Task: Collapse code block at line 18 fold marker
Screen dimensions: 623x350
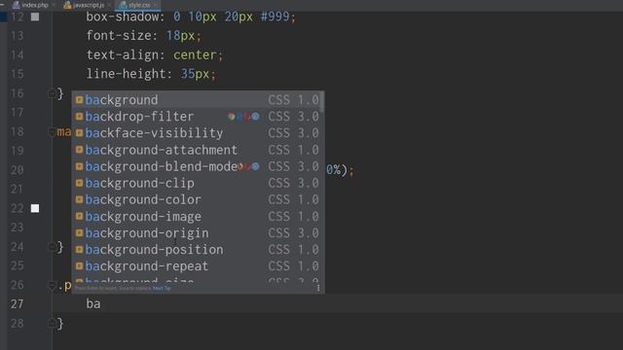Action: click(x=52, y=131)
